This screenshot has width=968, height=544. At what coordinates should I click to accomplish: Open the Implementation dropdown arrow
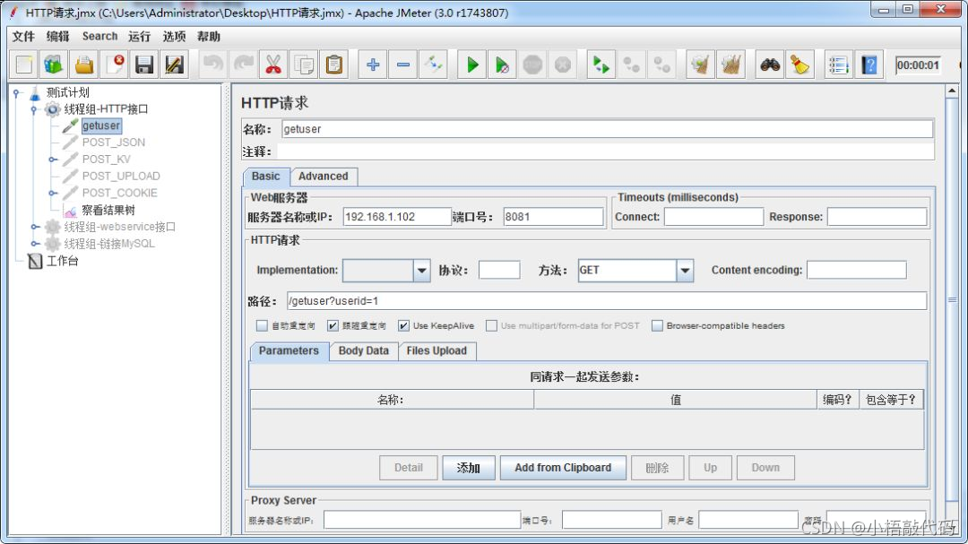(x=421, y=271)
